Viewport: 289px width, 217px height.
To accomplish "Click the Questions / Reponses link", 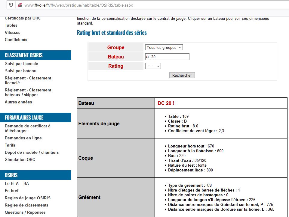I will pos(25,213).
